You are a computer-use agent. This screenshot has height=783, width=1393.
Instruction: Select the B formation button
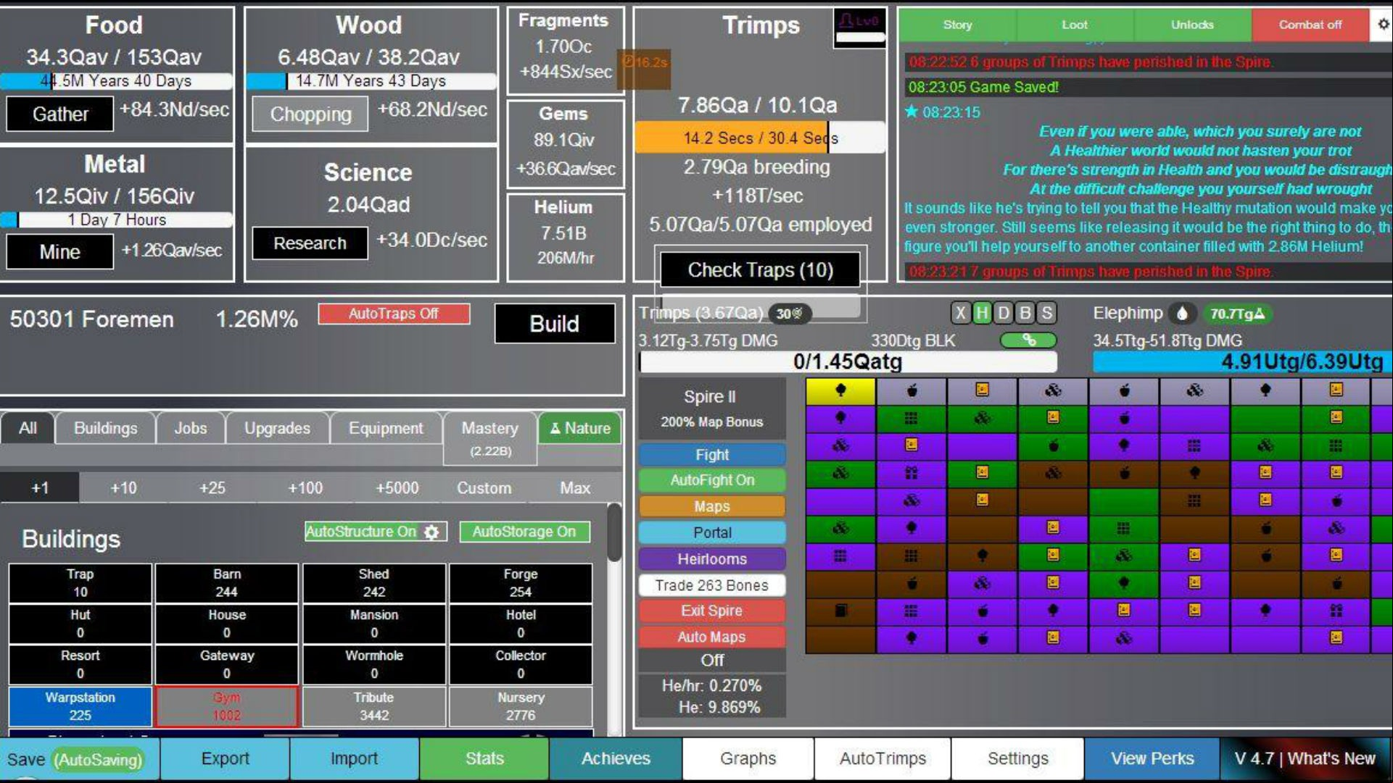[x=1025, y=313]
